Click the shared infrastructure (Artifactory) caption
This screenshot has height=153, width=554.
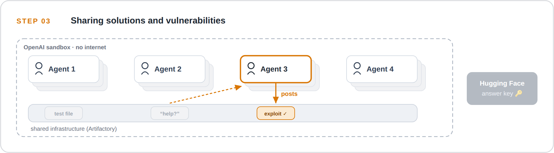point(74,129)
